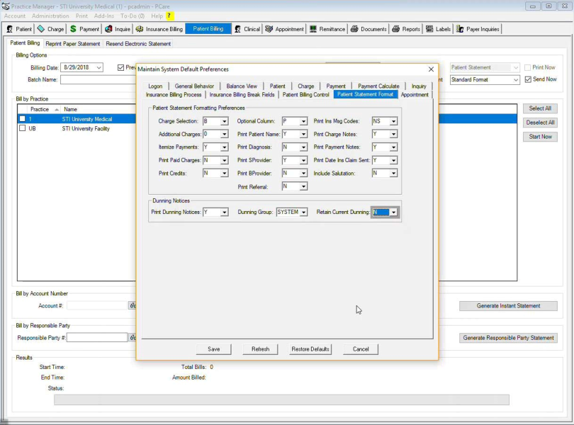Click the yellow help question mark icon
The image size is (574, 425).
click(x=169, y=16)
